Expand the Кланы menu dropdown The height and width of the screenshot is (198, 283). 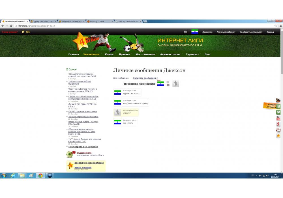(x=110, y=54)
